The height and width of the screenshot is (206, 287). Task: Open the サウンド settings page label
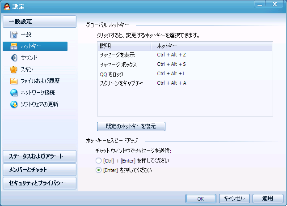click(x=29, y=58)
